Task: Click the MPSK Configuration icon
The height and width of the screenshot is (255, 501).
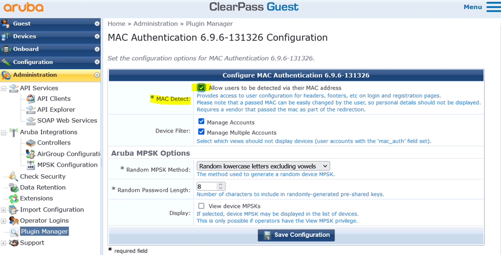Action: tap(31, 165)
